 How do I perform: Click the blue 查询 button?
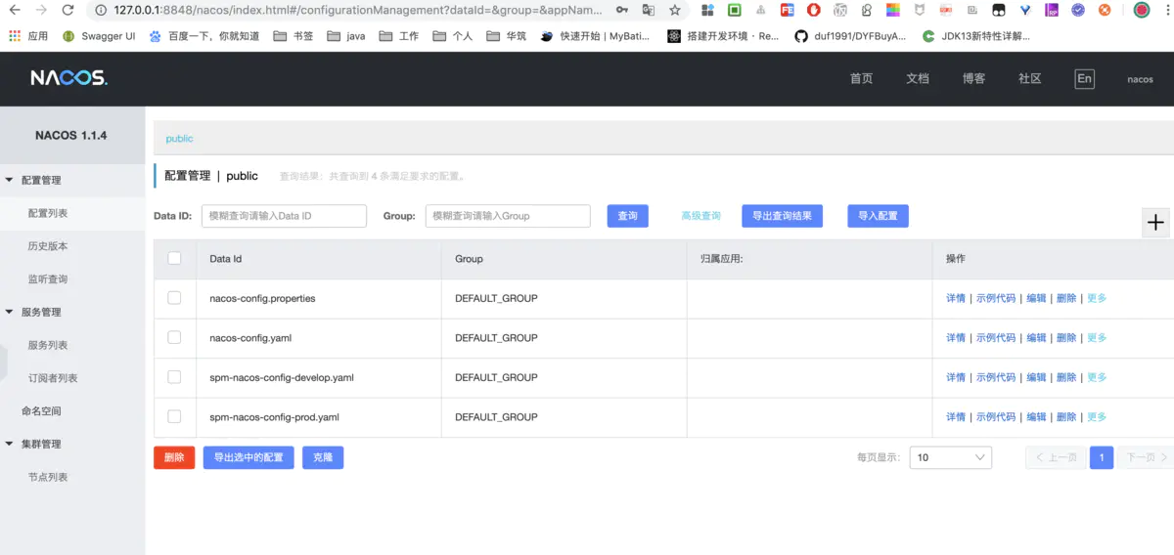(x=628, y=216)
